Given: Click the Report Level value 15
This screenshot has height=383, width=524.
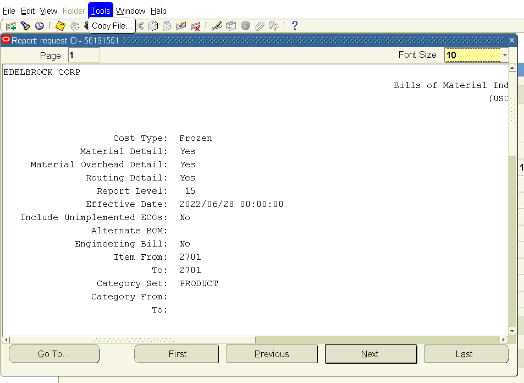Looking at the screenshot, I should coord(190,191).
